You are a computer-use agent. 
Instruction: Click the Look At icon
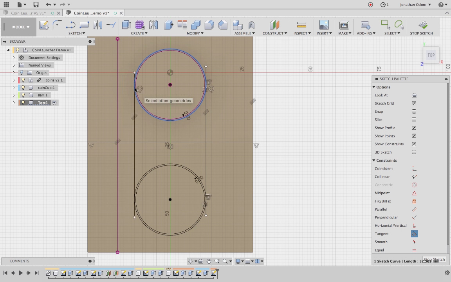tap(414, 95)
